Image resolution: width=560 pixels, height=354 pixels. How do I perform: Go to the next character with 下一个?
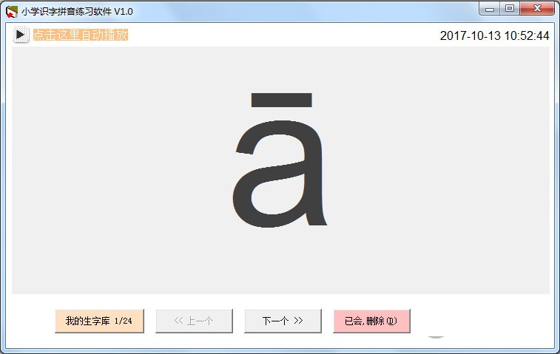pyautogui.click(x=283, y=321)
